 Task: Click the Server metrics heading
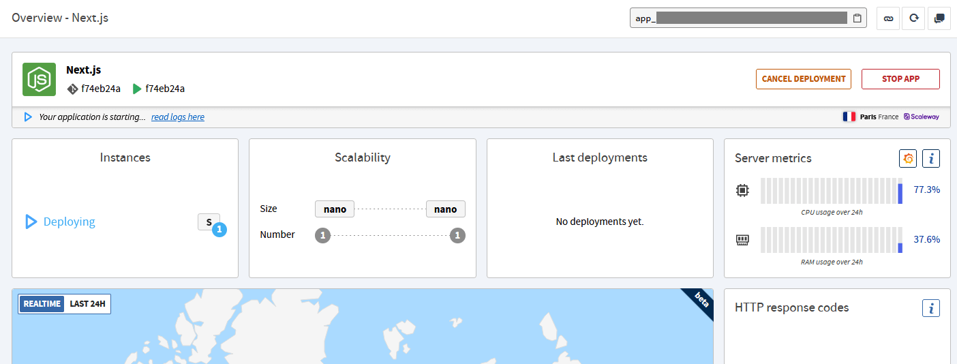(x=773, y=158)
